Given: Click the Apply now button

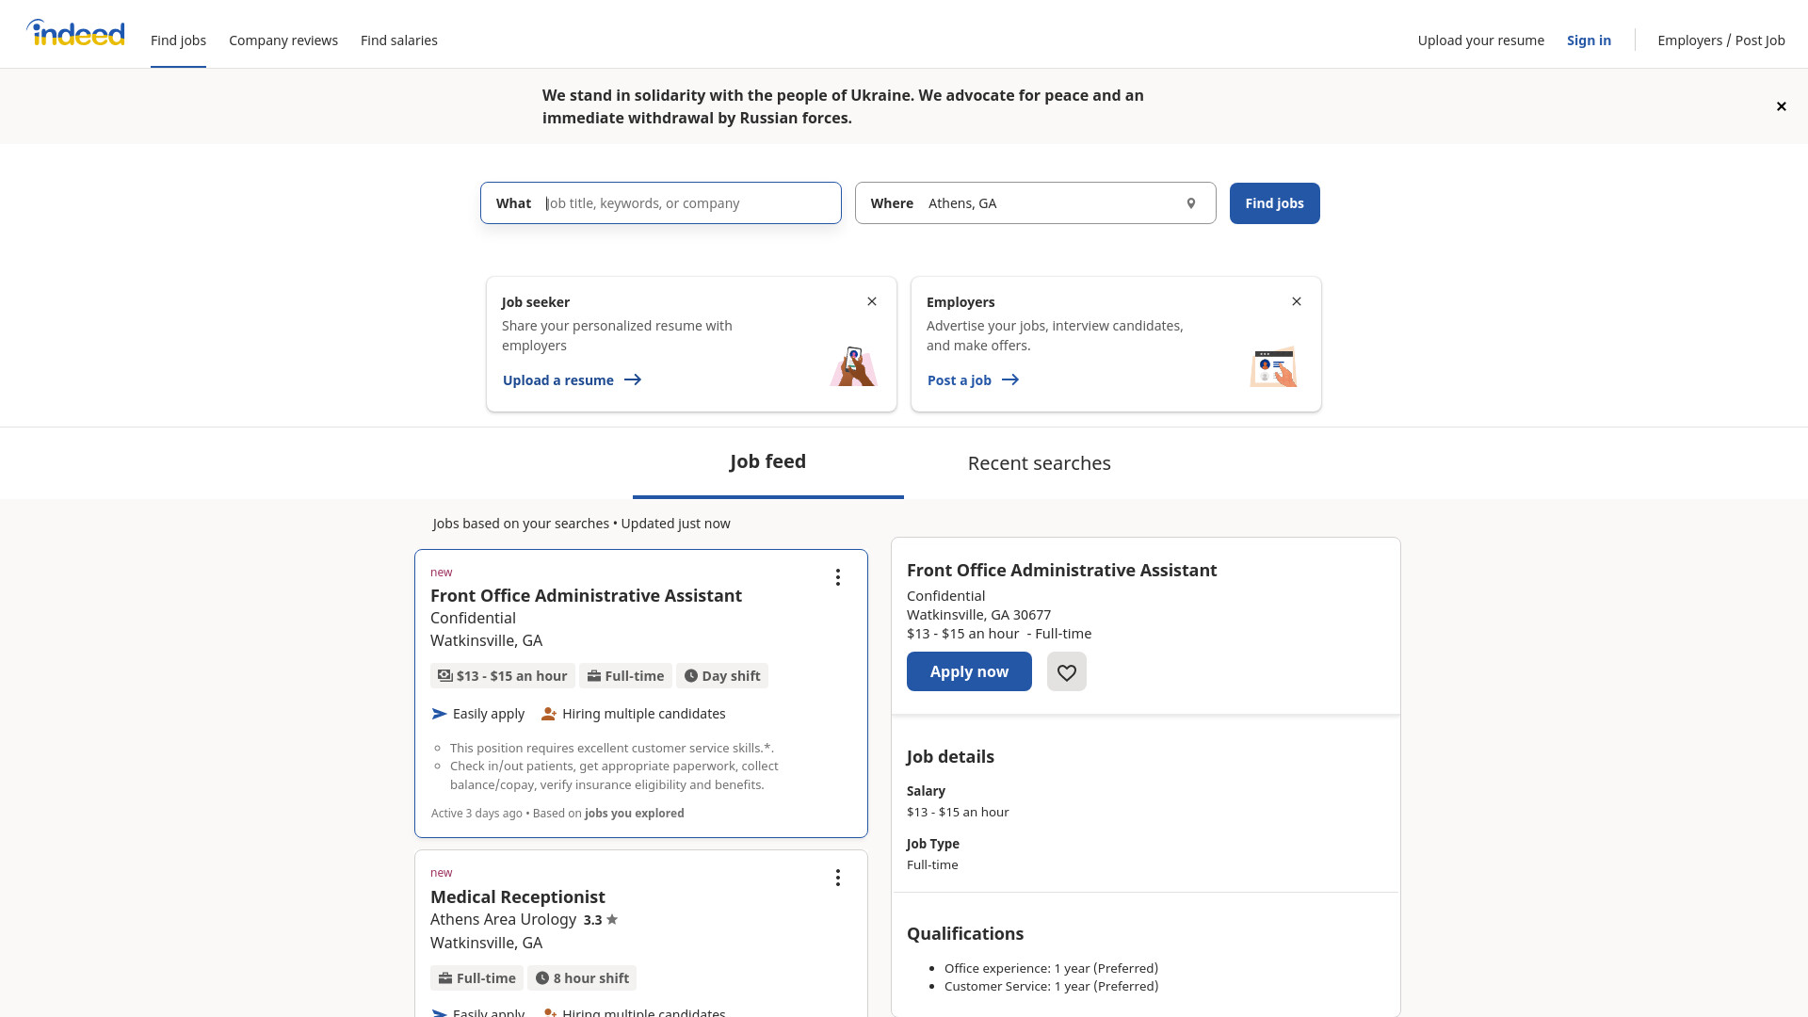Looking at the screenshot, I should (969, 671).
